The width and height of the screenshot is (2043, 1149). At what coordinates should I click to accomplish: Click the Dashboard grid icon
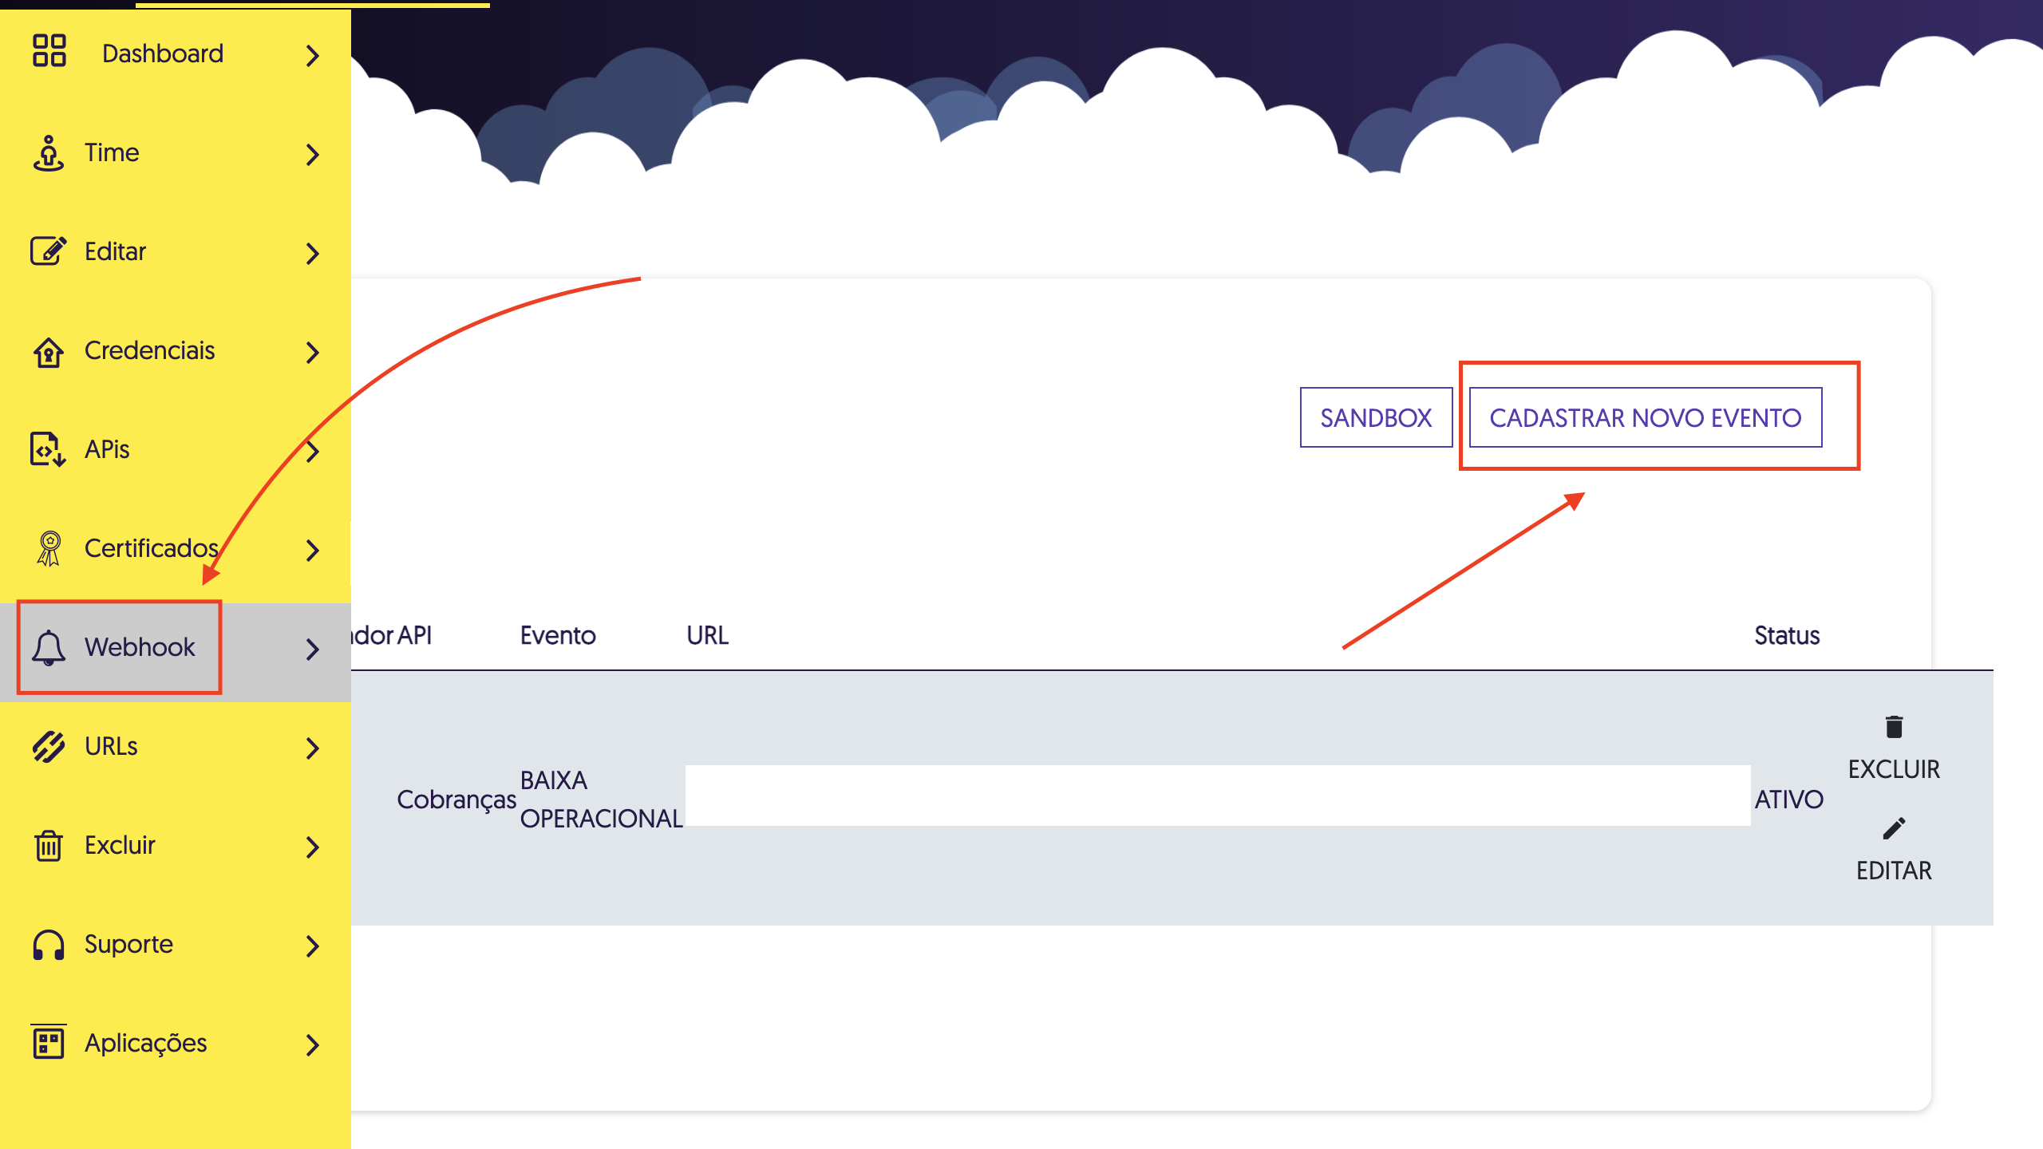49,50
